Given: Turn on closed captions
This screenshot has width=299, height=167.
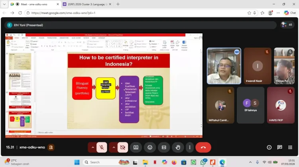Looking at the screenshot, I should click(164, 147).
